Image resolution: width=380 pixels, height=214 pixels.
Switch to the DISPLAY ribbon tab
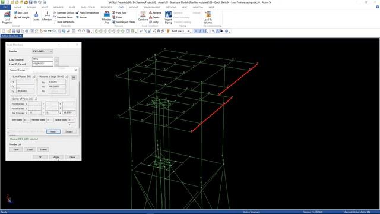point(31,7)
